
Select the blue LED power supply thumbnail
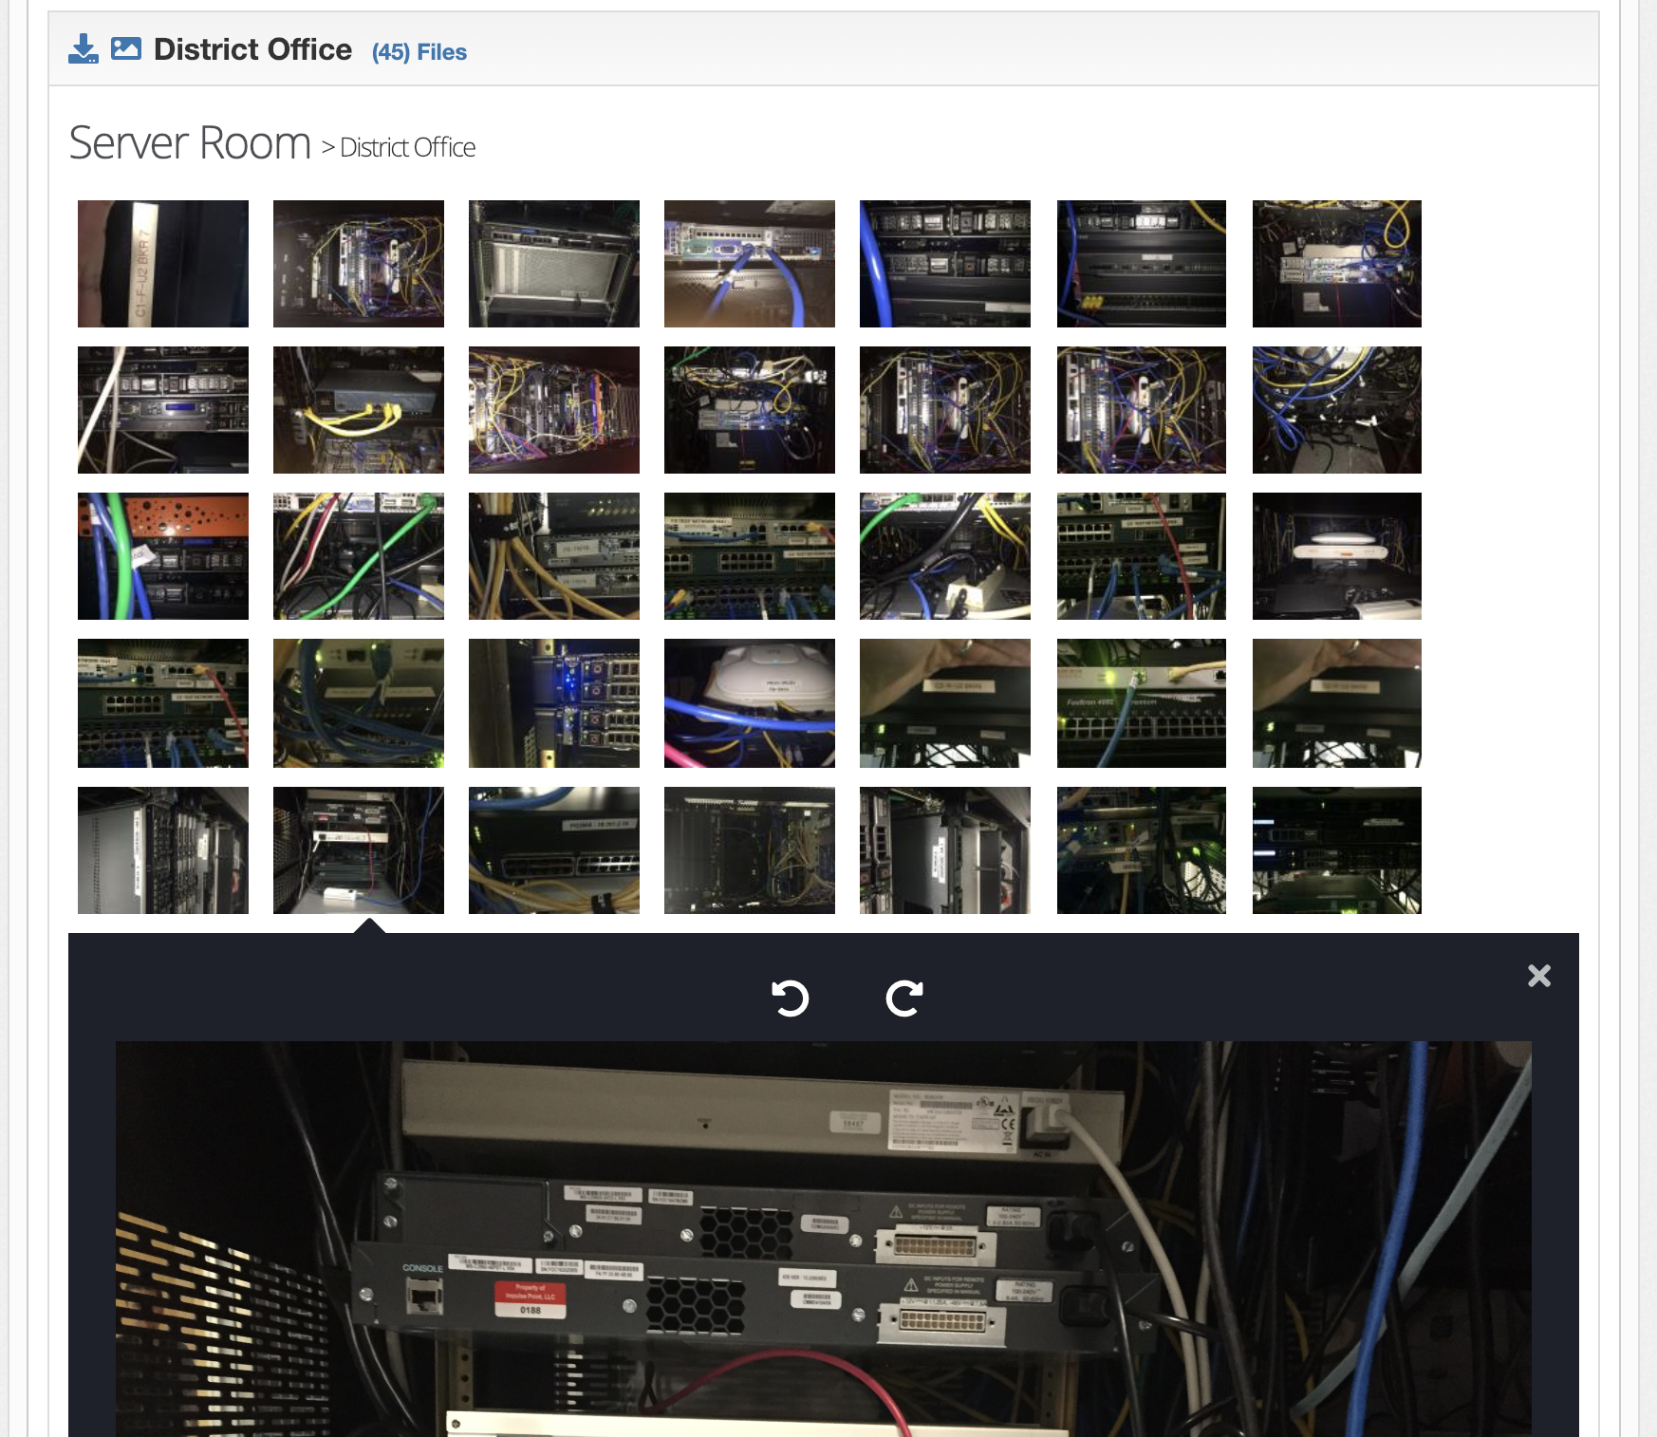coord(553,702)
